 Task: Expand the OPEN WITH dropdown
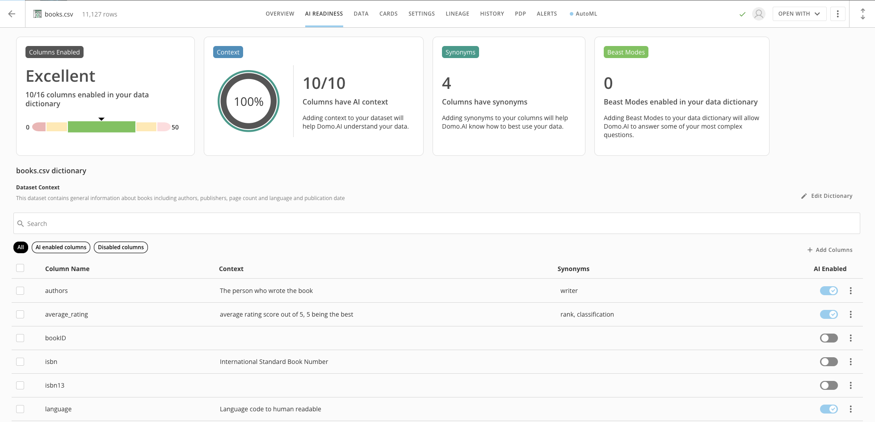click(799, 14)
